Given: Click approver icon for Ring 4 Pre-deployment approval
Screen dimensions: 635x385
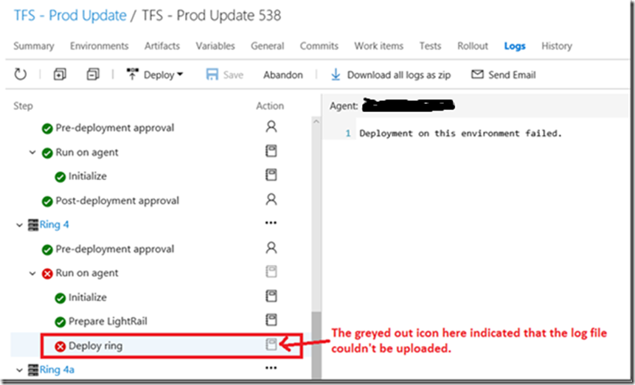Looking at the screenshot, I should point(271,248).
